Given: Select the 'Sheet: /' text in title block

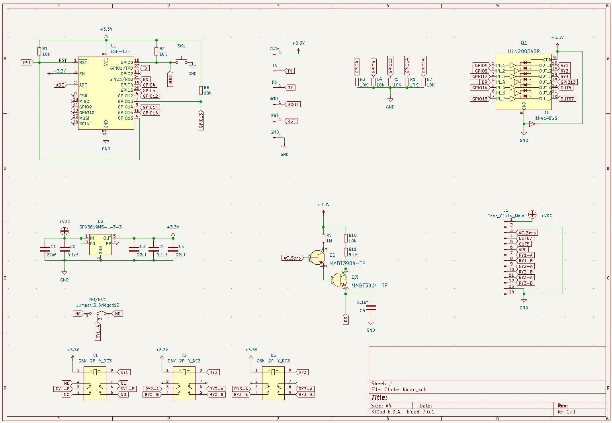Looking at the screenshot, I should coord(382,384).
